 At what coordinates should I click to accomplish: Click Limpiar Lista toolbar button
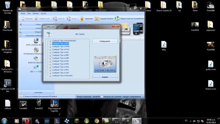42,19
